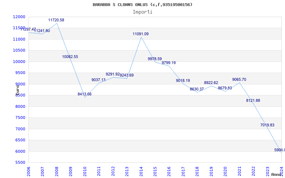The width and height of the screenshot is (285, 178).
Task: Click data label 9799.19
Action: click(x=169, y=63)
